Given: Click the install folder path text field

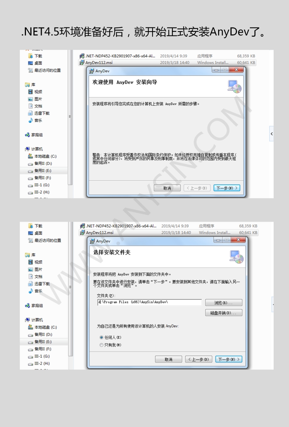Looking at the screenshot, I should pos(150,302).
